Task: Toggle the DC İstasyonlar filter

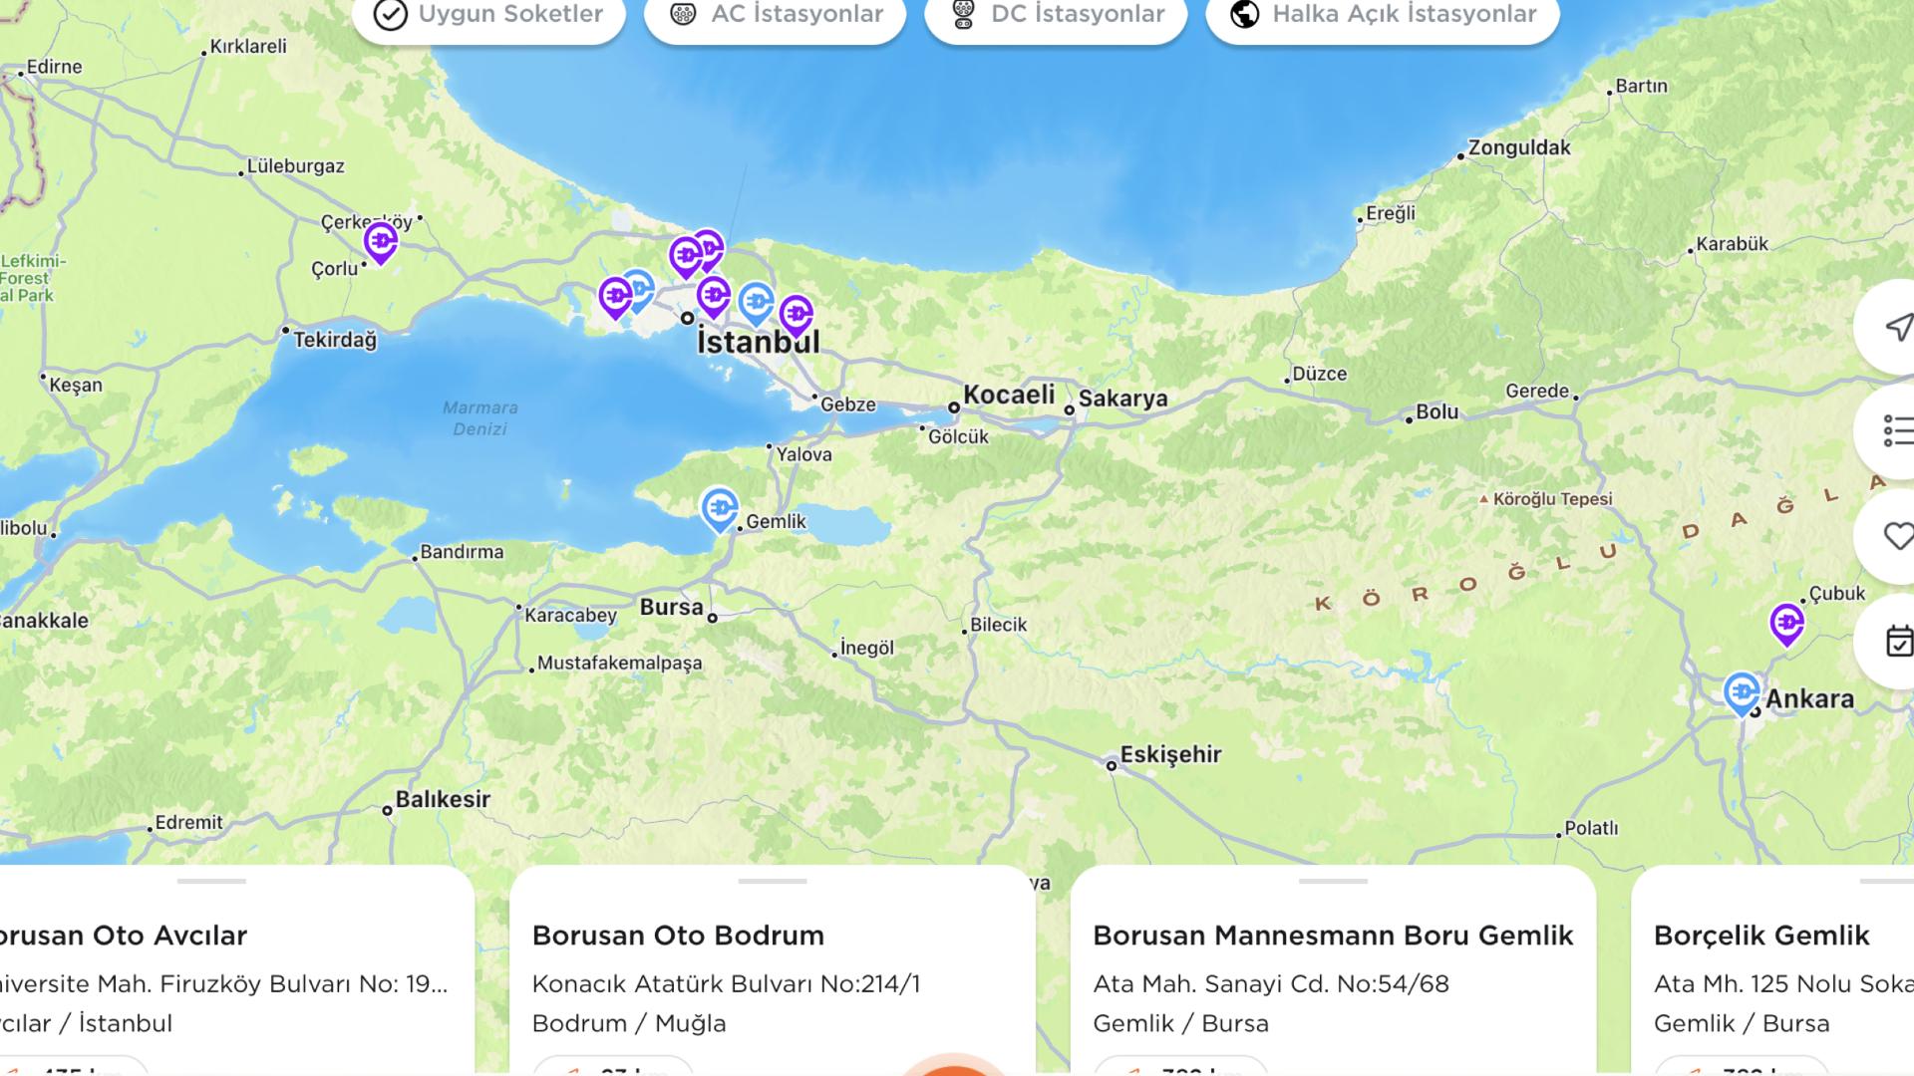Action: 1056,15
